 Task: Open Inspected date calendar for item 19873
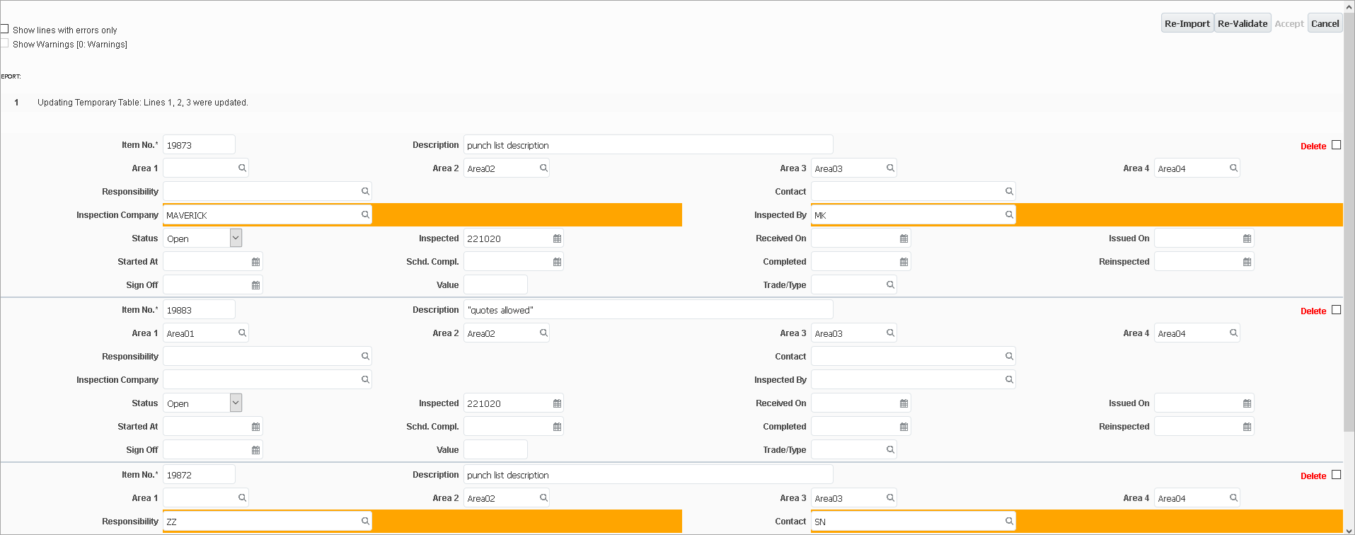tap(557, 238)
